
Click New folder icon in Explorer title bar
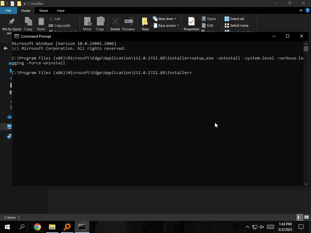[19, 4]
